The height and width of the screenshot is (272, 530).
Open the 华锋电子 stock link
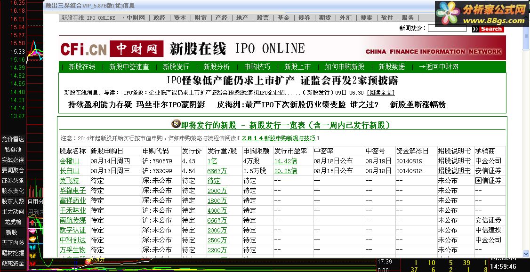pyautogui.click(x=72, y=191)
